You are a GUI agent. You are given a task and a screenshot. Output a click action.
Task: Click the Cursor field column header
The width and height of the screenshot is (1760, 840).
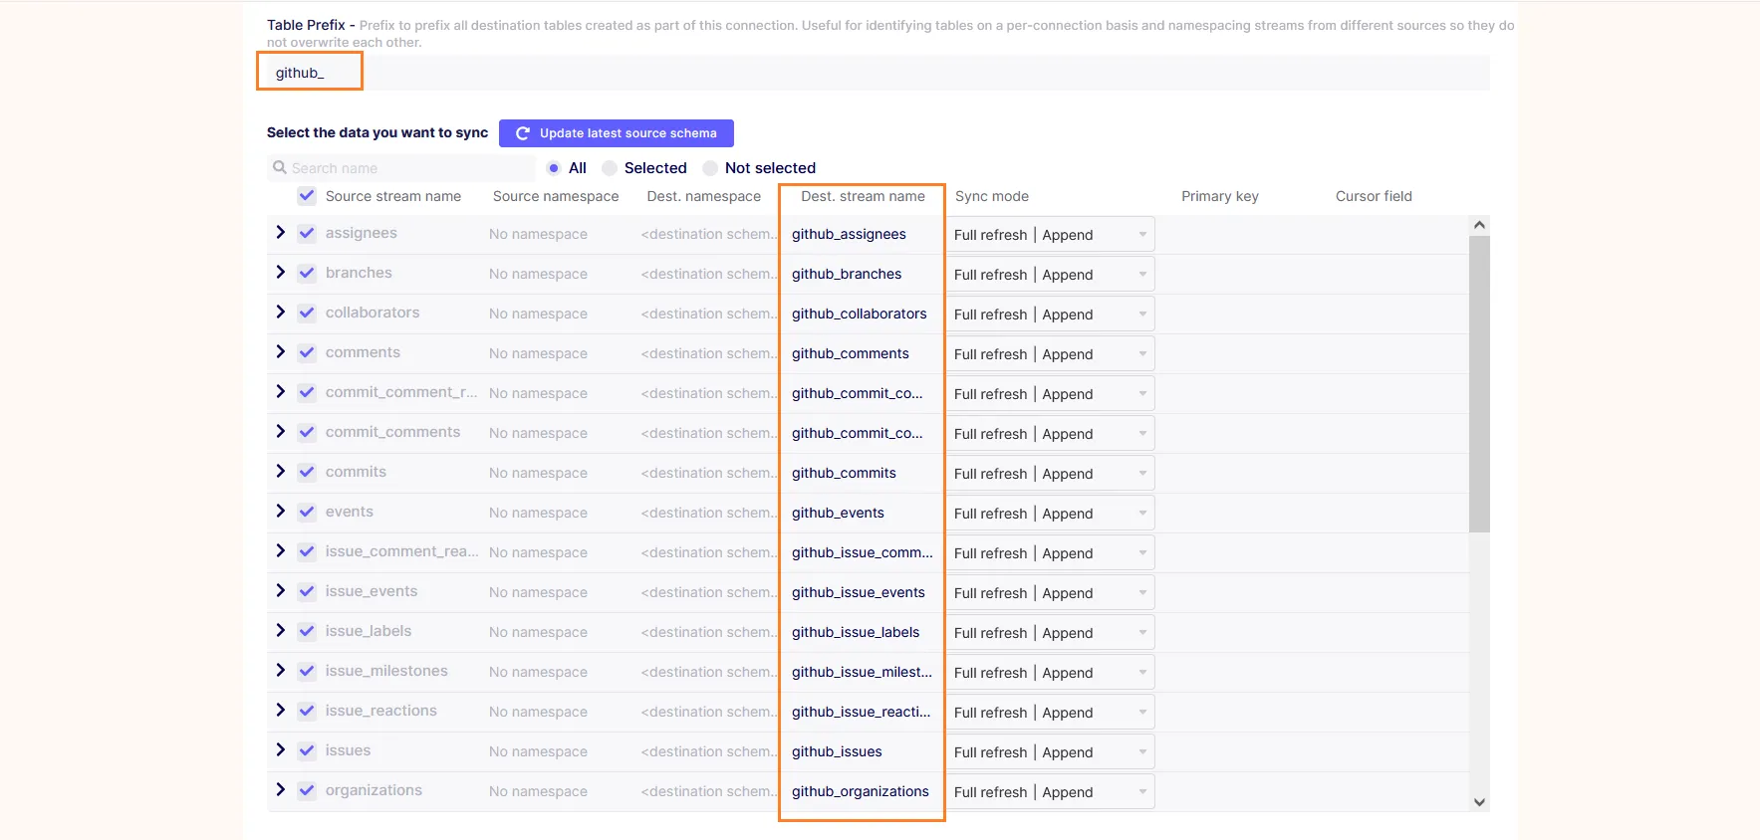(x=1374, y=196)
